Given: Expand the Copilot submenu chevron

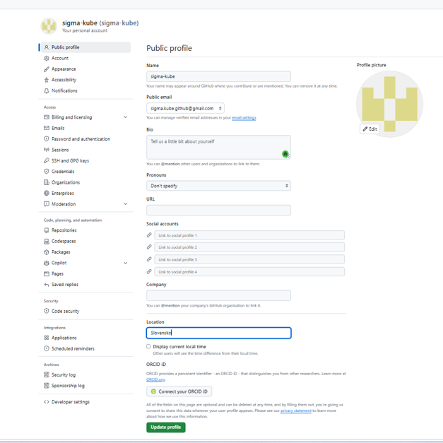Looking at the screenshot, I should [126, 263].
